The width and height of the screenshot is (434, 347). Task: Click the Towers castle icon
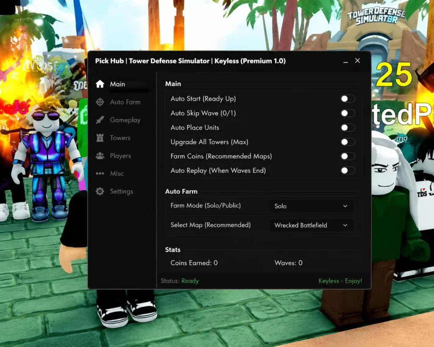[100, 138]
